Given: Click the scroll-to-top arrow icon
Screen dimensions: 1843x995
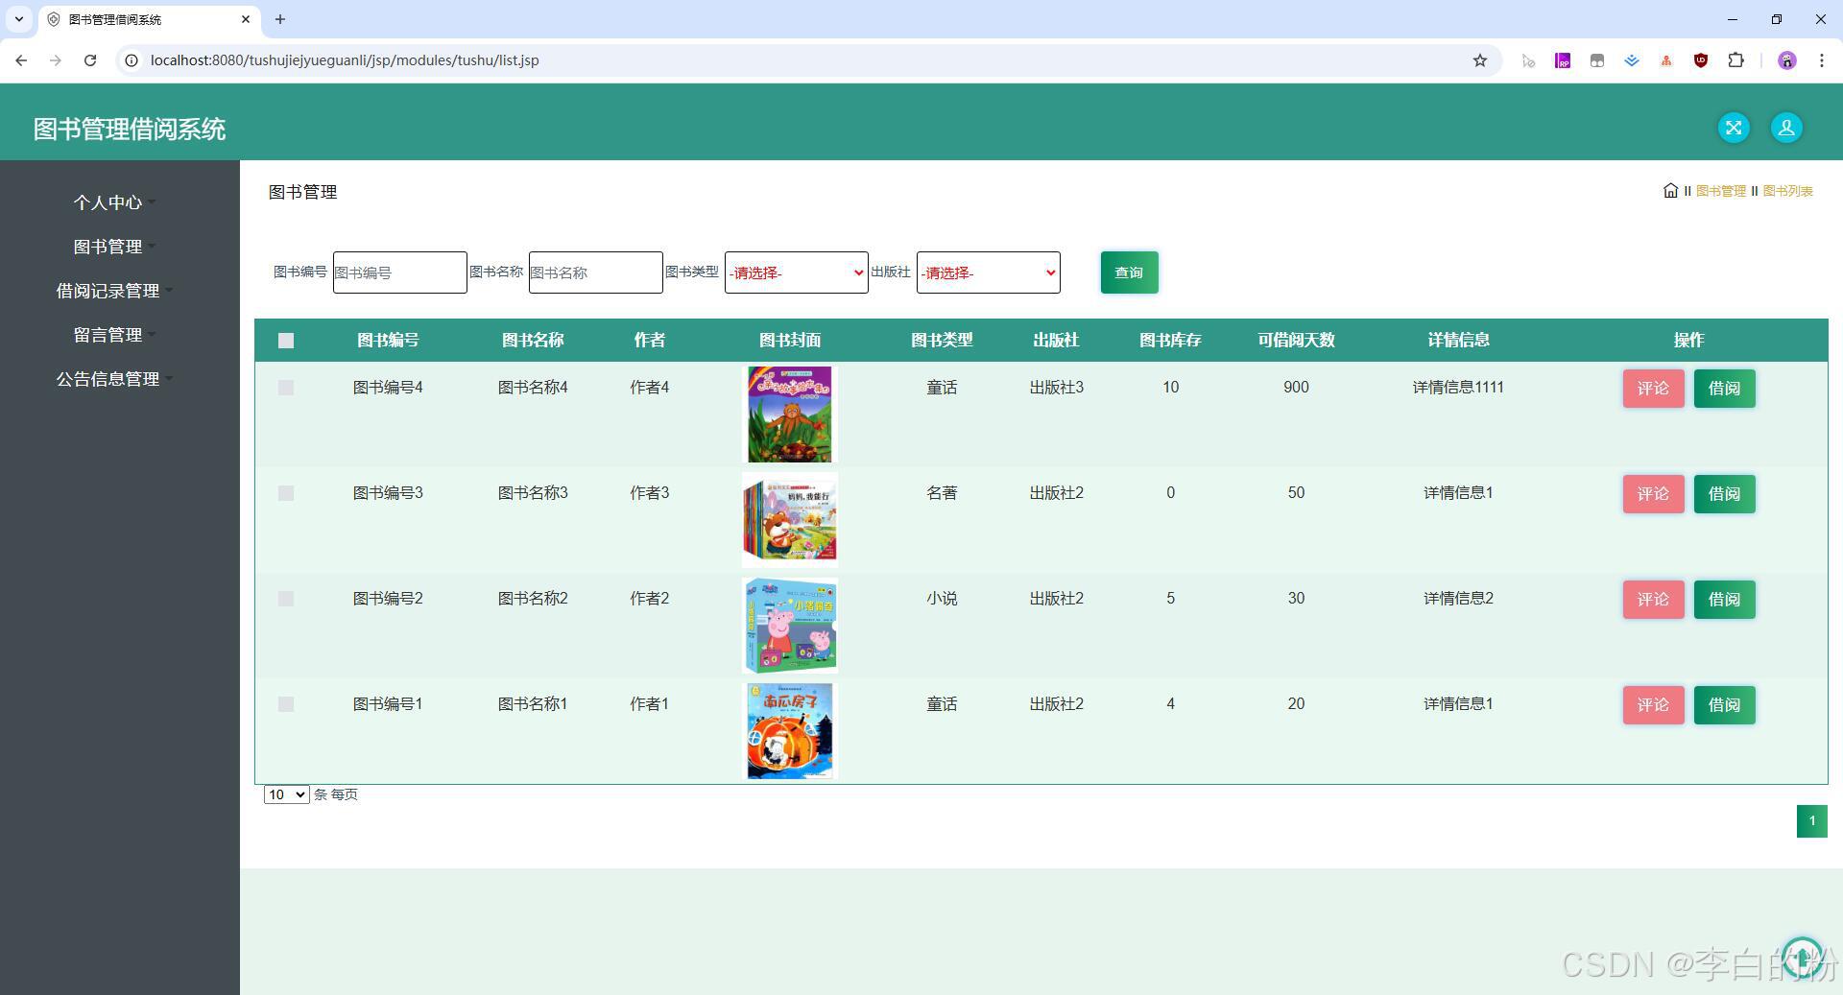Looking at the screenshot, I should (x=1802, y=957).
